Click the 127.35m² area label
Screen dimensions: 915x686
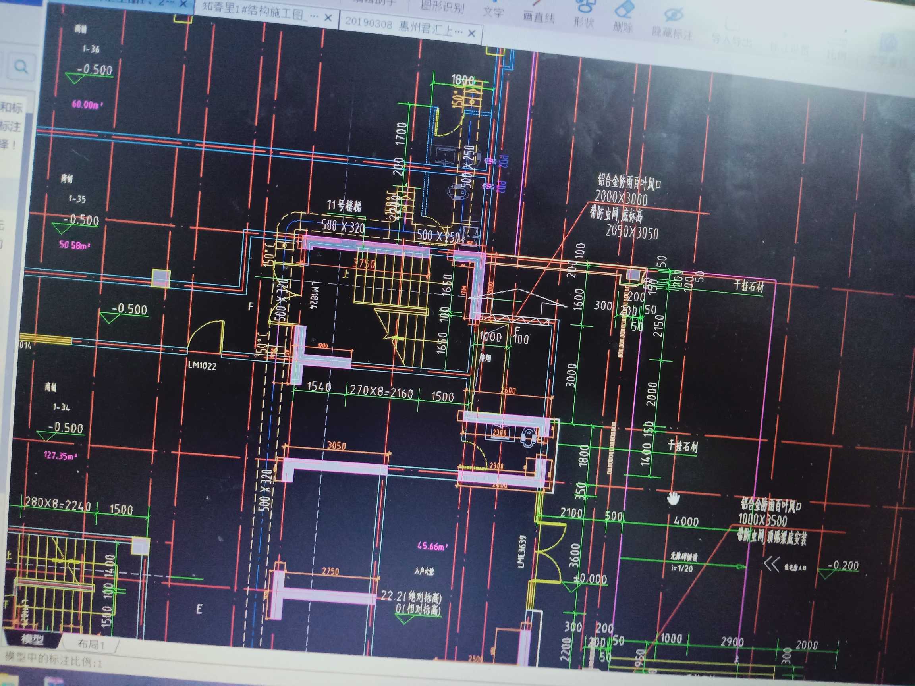click(x=60, y=455)
